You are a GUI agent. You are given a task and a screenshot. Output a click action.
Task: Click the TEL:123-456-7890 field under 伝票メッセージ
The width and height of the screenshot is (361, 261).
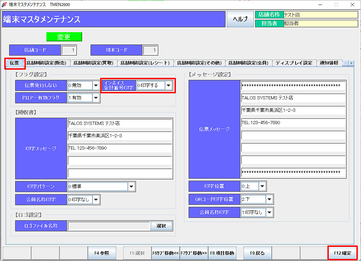[293, 123]
